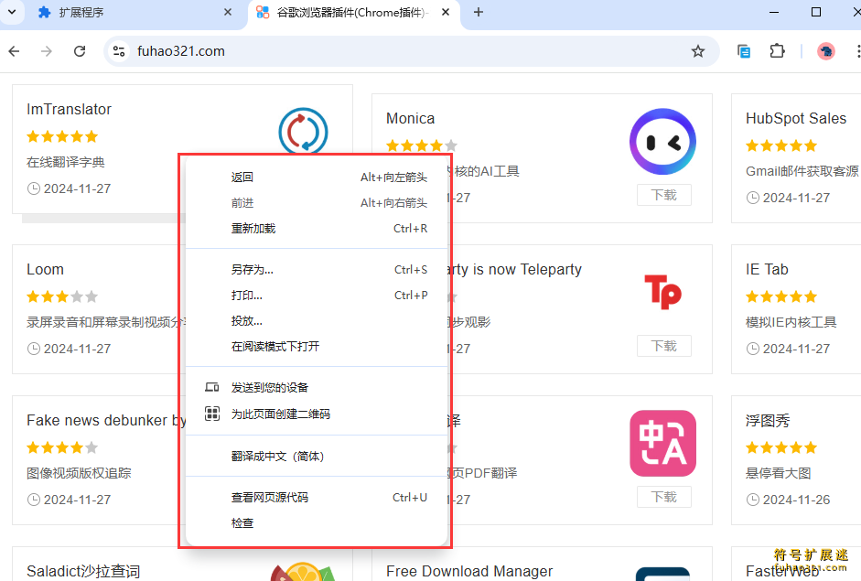Click 检查 in context menu
Image resolution: width=861 pixels, height=581 pixels.
pyautogui.click(x=317, y=522)
